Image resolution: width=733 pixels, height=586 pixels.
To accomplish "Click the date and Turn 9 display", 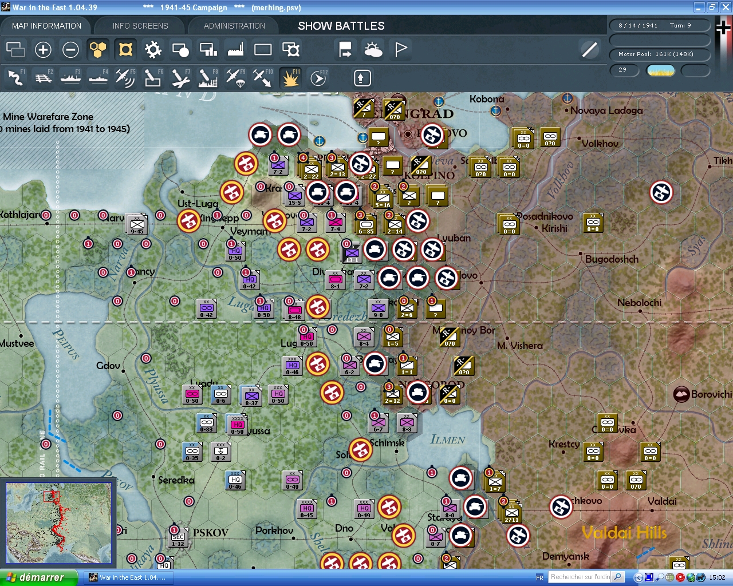I will click(660, 26).
